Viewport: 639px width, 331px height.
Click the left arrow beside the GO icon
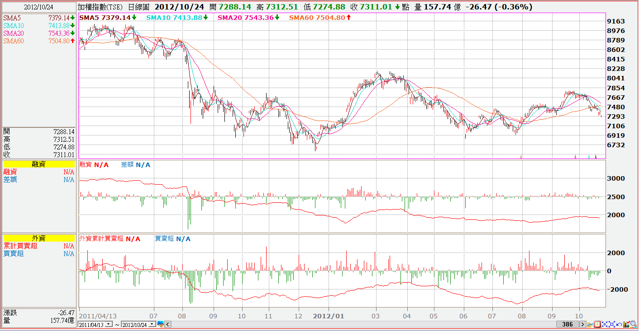pos(167,324)
